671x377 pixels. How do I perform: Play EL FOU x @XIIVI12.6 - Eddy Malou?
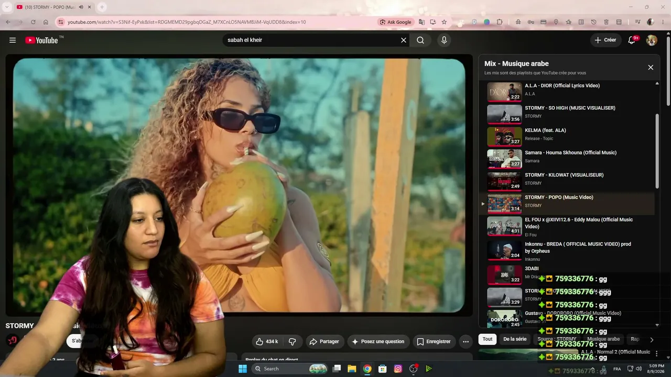pyautogui.click(x=579, y=223)
